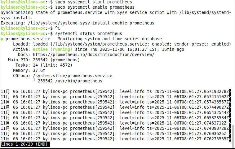The width and height of the screenshot is (235, 149).
Task: Click the truncation arrow after timestamp 057436557Z
Action: tap(230, 102)
